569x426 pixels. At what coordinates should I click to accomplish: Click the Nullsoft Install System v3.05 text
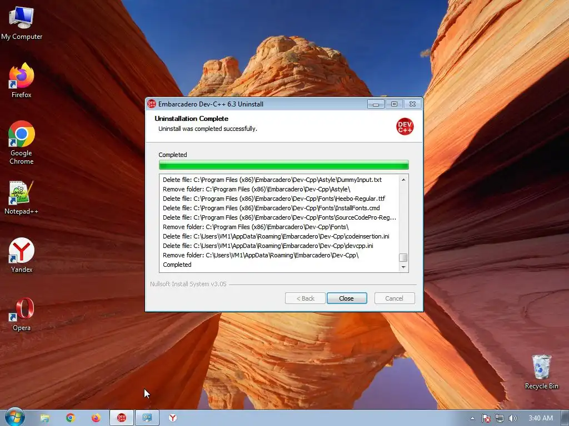tap(188, 284)
